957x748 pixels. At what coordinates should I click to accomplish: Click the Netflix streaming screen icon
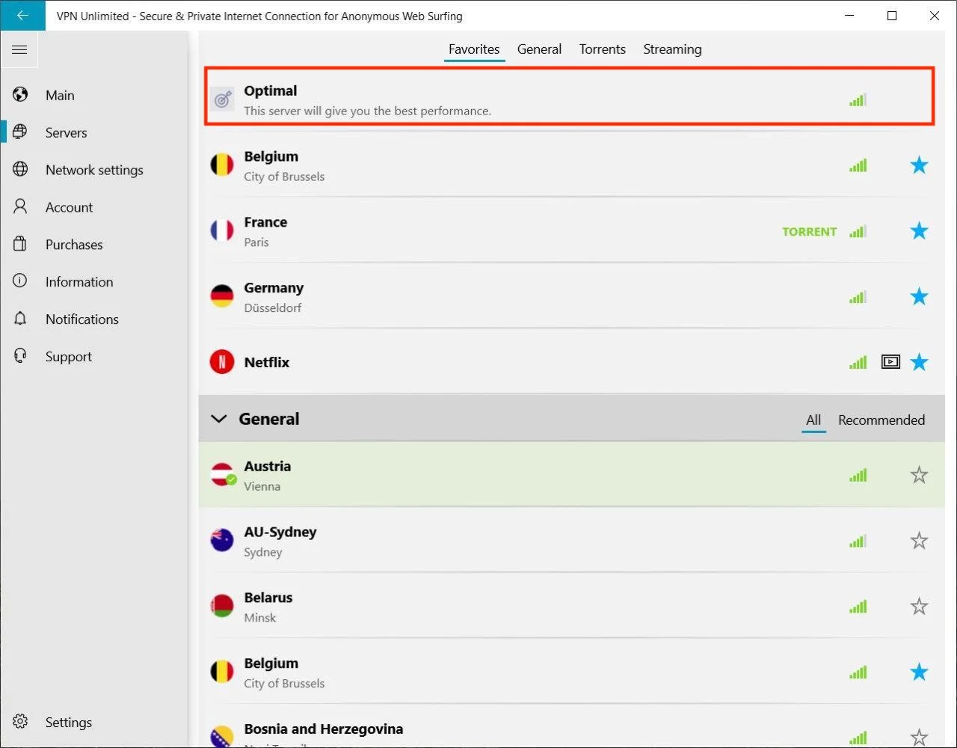[890, 363]
